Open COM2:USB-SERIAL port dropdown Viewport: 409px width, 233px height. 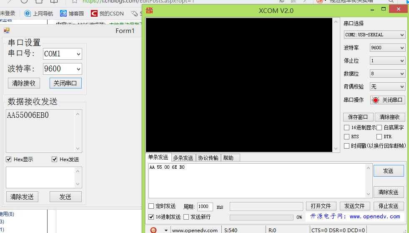(x=374, y=35)
